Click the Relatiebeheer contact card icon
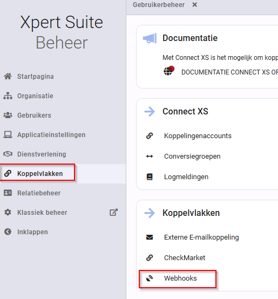The width and height of the screenshot is (278, 299). (8, 193)
